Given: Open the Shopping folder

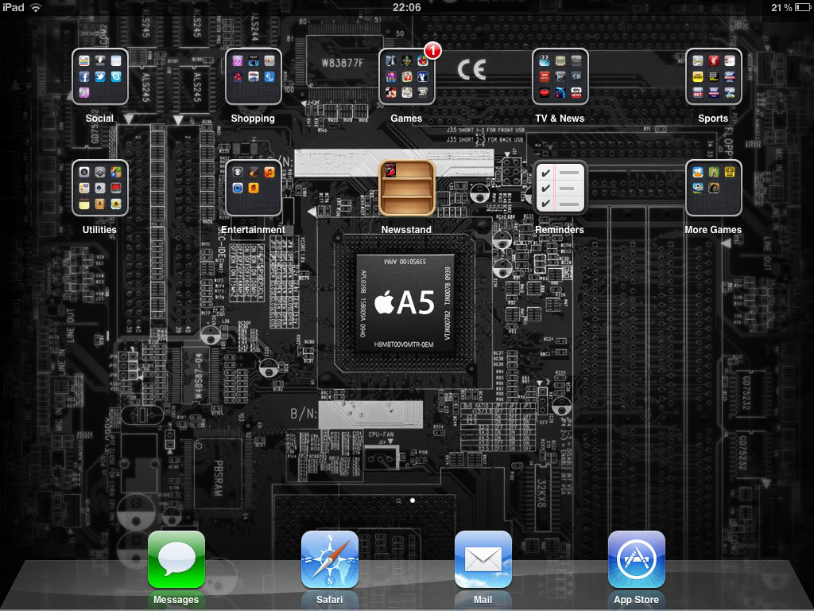Looking at the screenshot, I should [x=253, y=76].
